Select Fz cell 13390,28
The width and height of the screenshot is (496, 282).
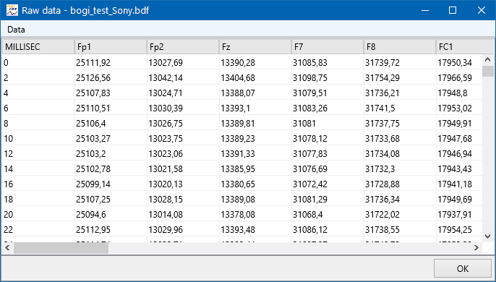pyautogui.click(x=255, y=63)
